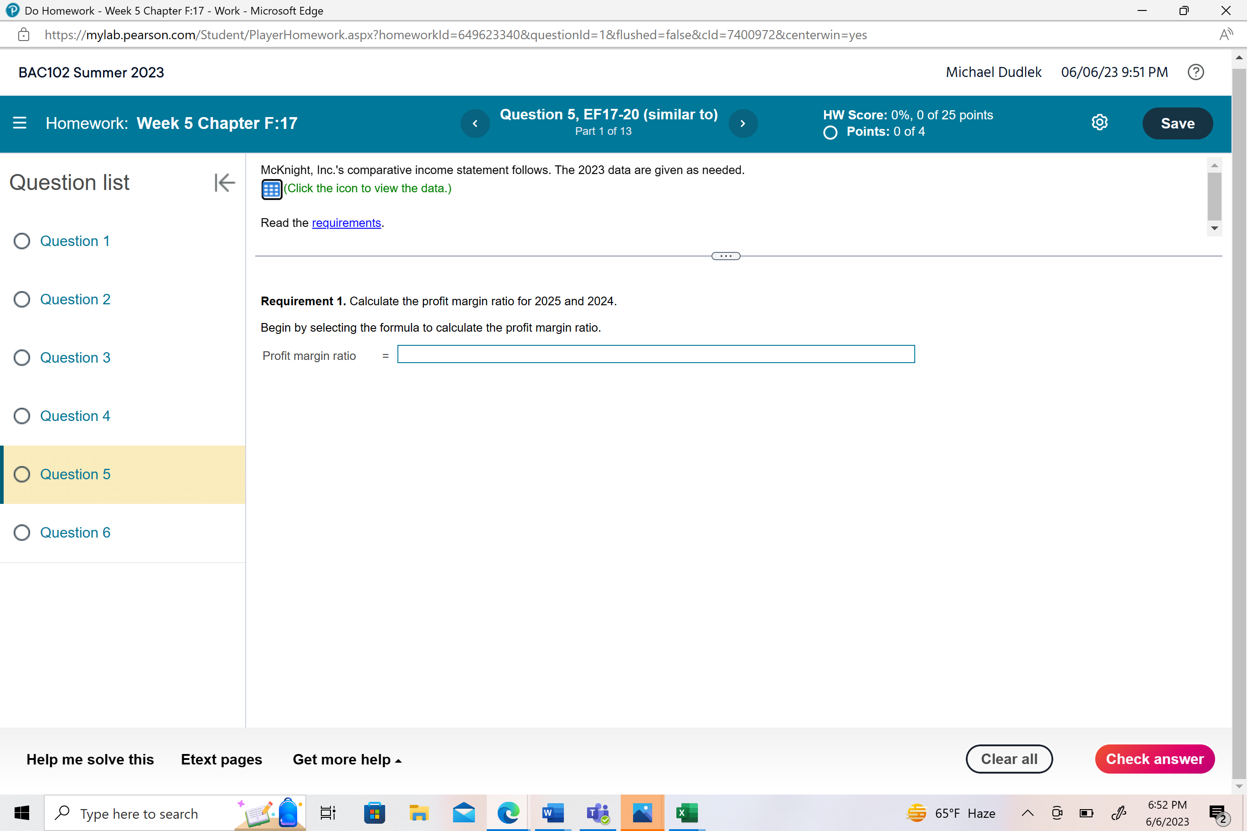Viewport: 1247px width, 831px height.
Task: Click the help question mark icon
Action: click(x=1195, y=72)
